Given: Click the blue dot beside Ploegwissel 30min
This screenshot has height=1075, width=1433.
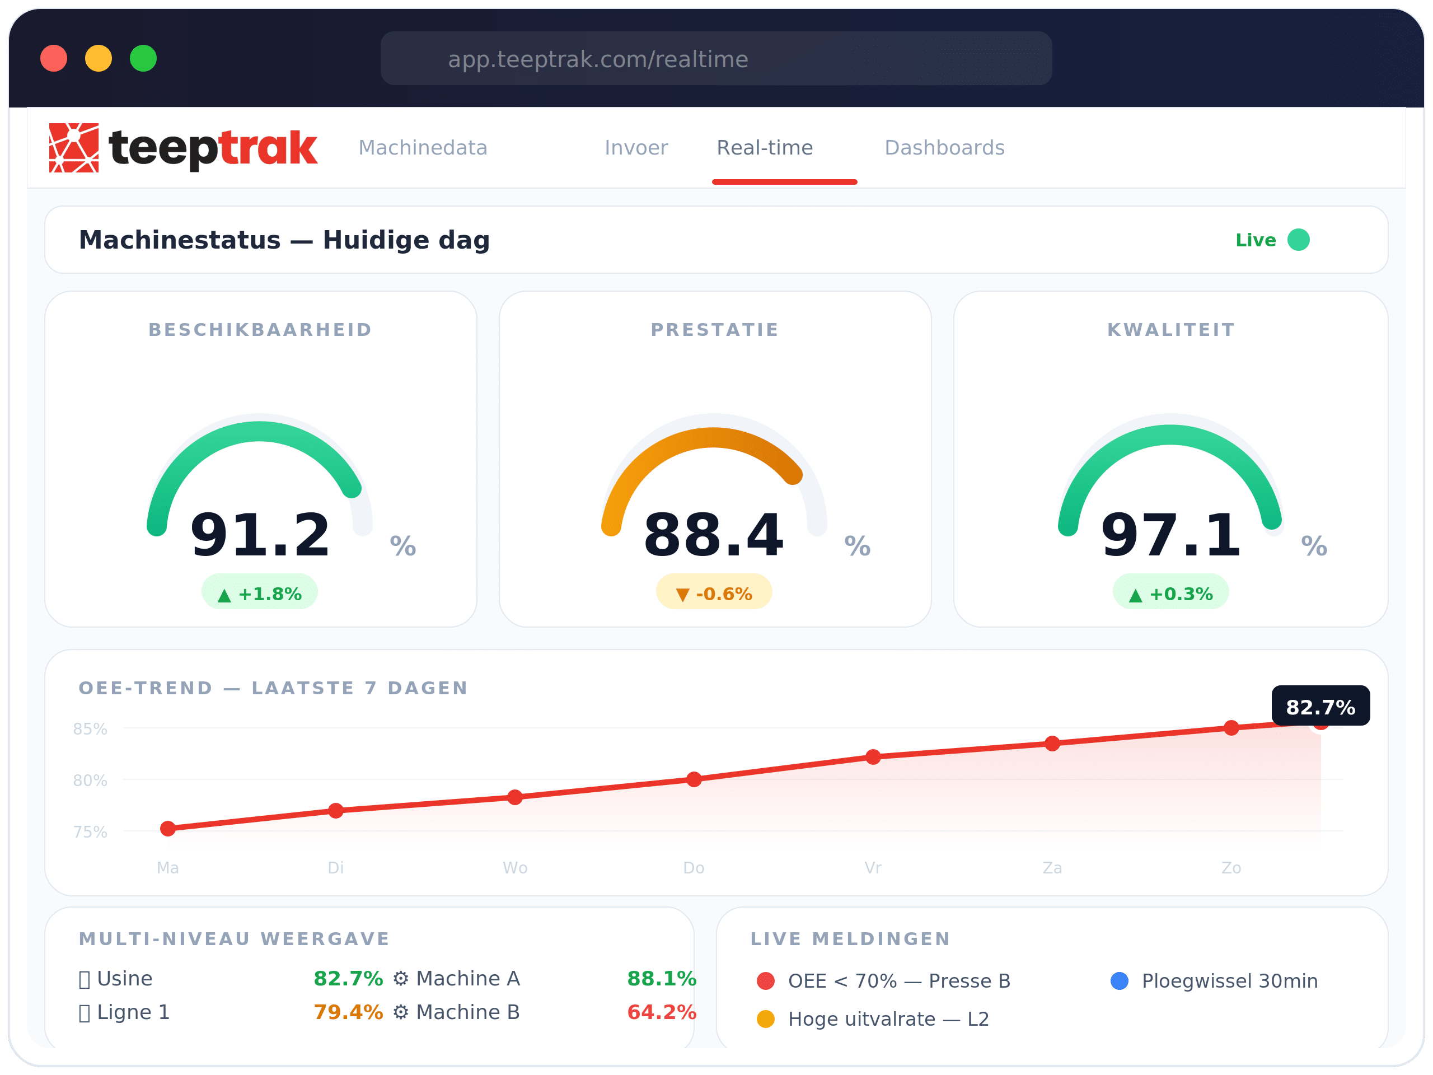Looking at the screenshot, I should tap(1119, 981).
